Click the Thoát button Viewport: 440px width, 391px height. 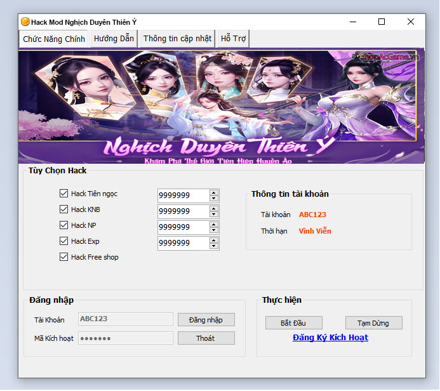click(x=206, y=338)
